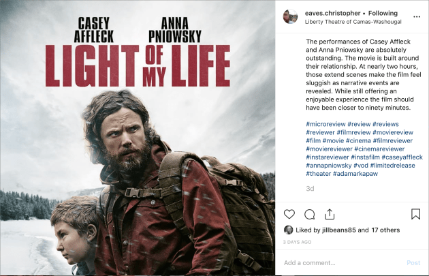Open the #microreview hashtag
The width and height of the screenshot is (429, 276).
[325, 124]
